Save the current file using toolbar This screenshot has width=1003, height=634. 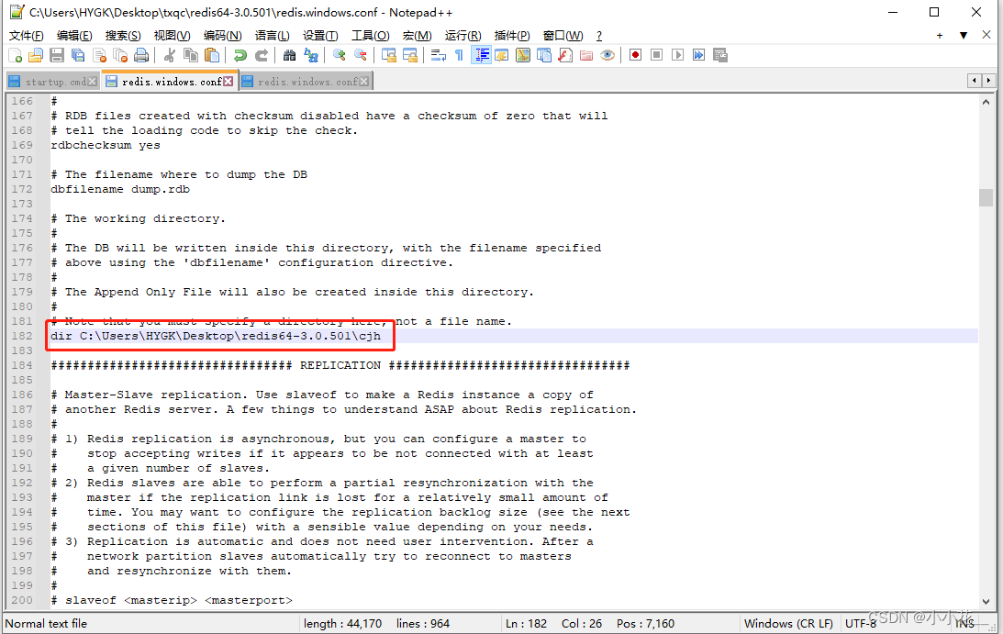pos(57,55)
